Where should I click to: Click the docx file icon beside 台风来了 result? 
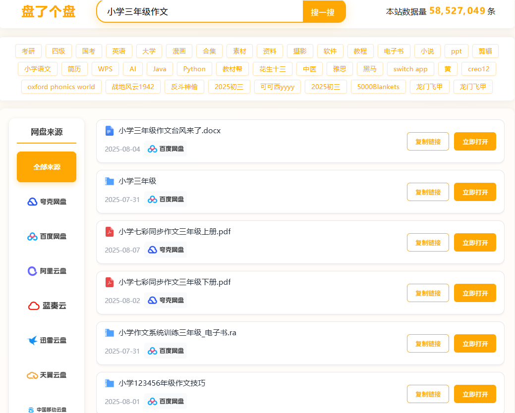[x=109, y=130]
